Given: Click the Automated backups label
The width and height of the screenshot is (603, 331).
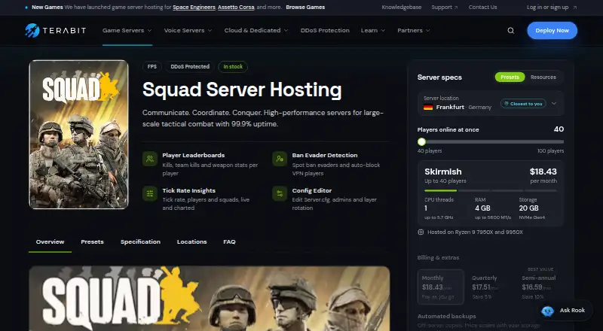Looking at the screenshot, I should click(x=446, y=317).
